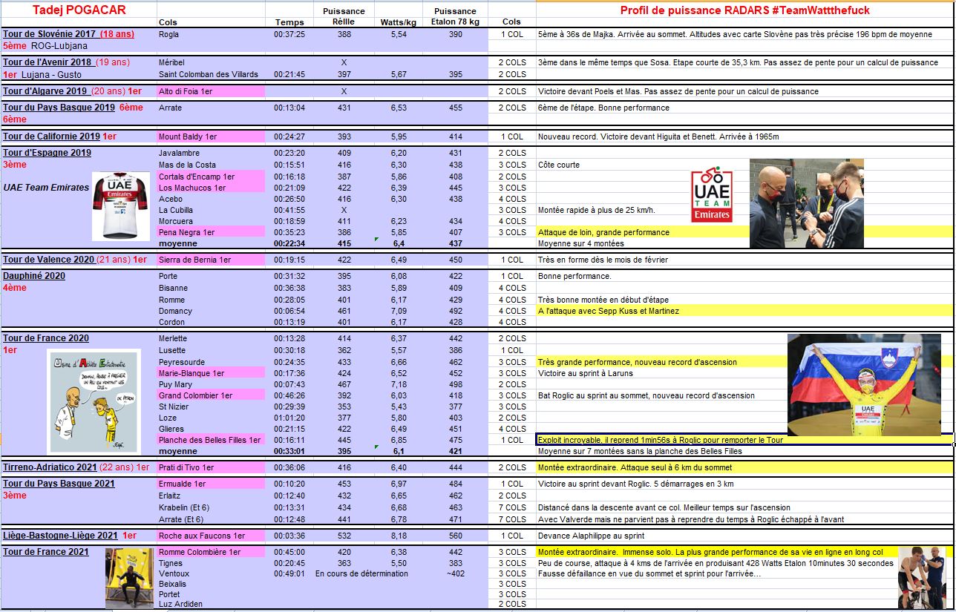Viewport: 956px width, 612px height.
Task: Select the pink 'Grand Colombier 1er' cell
Action: pyautogui.click(x=211, y=395)
